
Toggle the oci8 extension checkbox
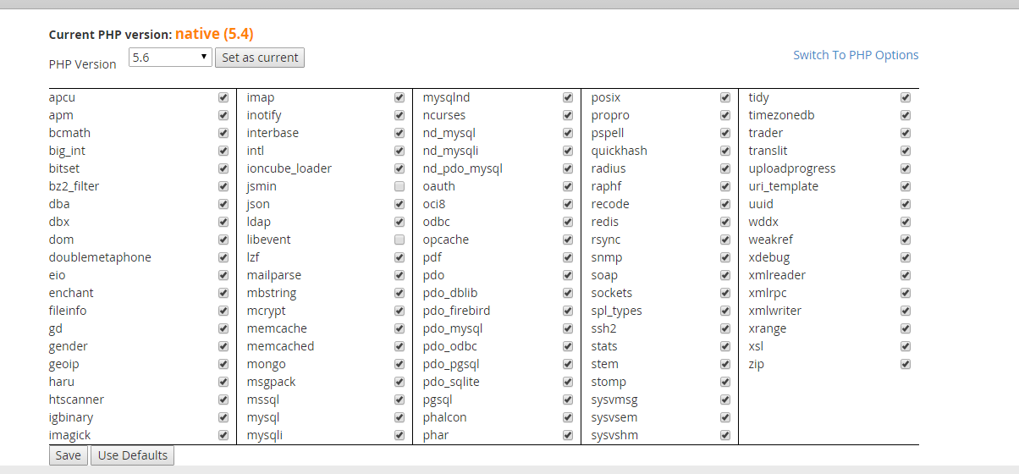[568, 204]
